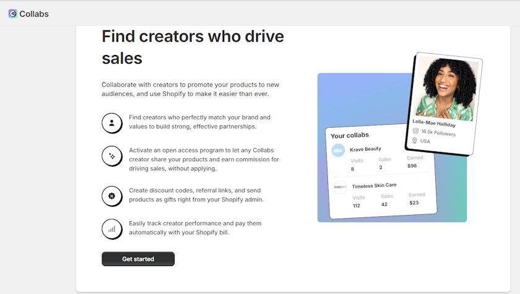Image resolution: width=520 pixels, height=294 pixels.
Task: Click the "Find creators who drive sales" heading
Action: pyautogui.click(x=193, y=48)
